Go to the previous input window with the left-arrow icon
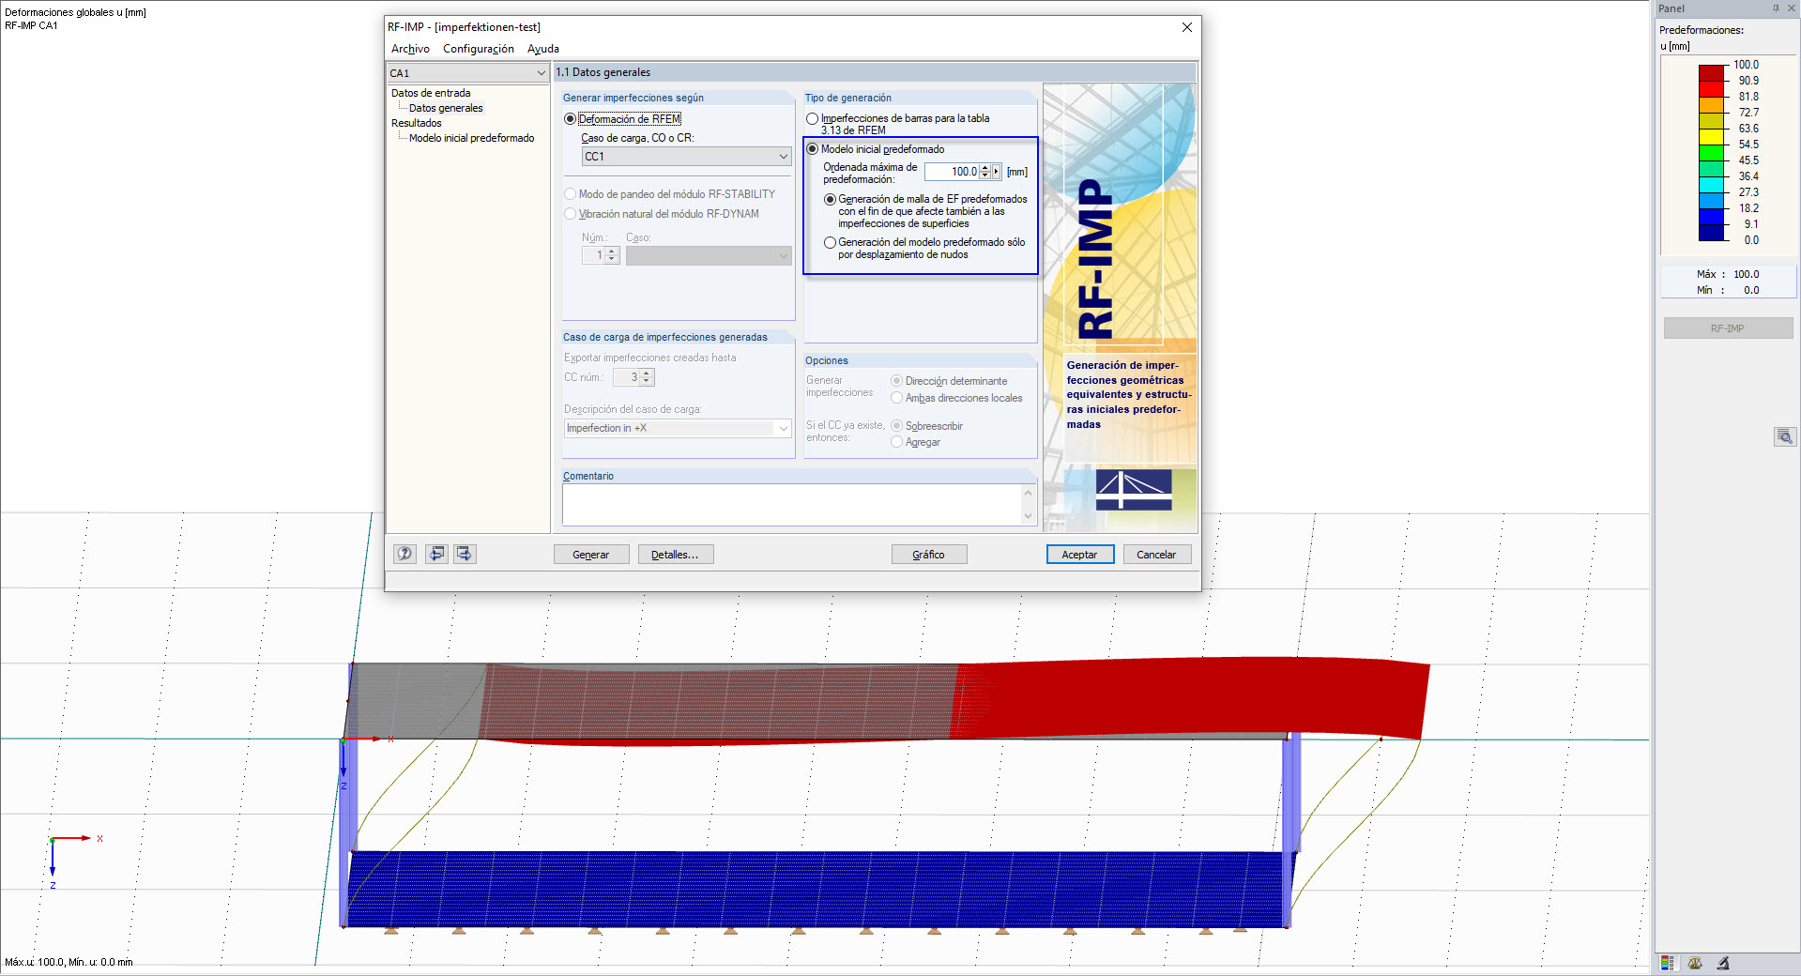This screenshot has height=976, width=1801. [x=436, y=554]
